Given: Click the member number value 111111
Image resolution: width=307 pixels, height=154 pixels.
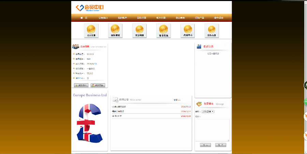Looking at the screenshot, I should click(x=90, y=54).
